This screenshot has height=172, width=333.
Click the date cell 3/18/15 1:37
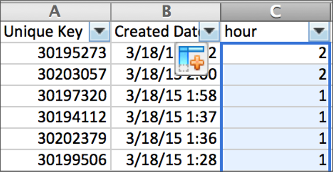coord(166,117)
